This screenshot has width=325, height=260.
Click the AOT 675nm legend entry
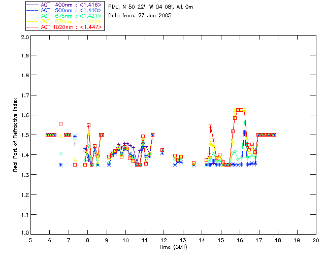(x=64, y=16)
